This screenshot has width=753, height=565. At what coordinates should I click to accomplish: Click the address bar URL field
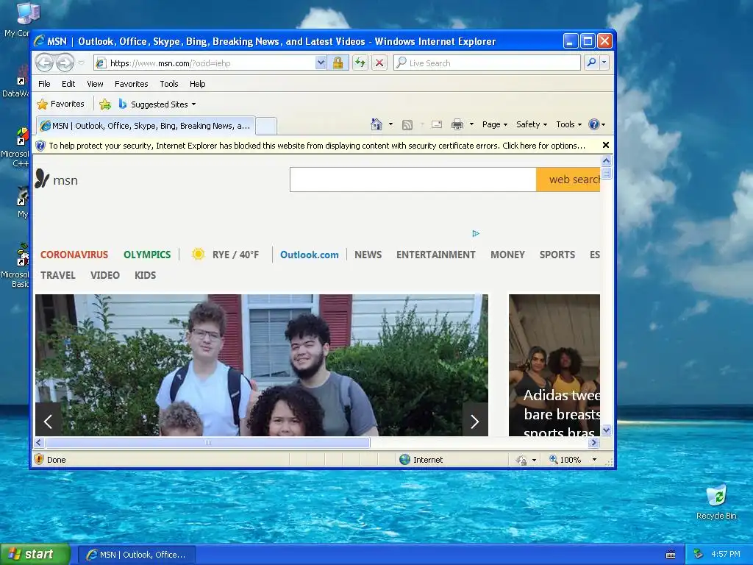tap(204, 63)
